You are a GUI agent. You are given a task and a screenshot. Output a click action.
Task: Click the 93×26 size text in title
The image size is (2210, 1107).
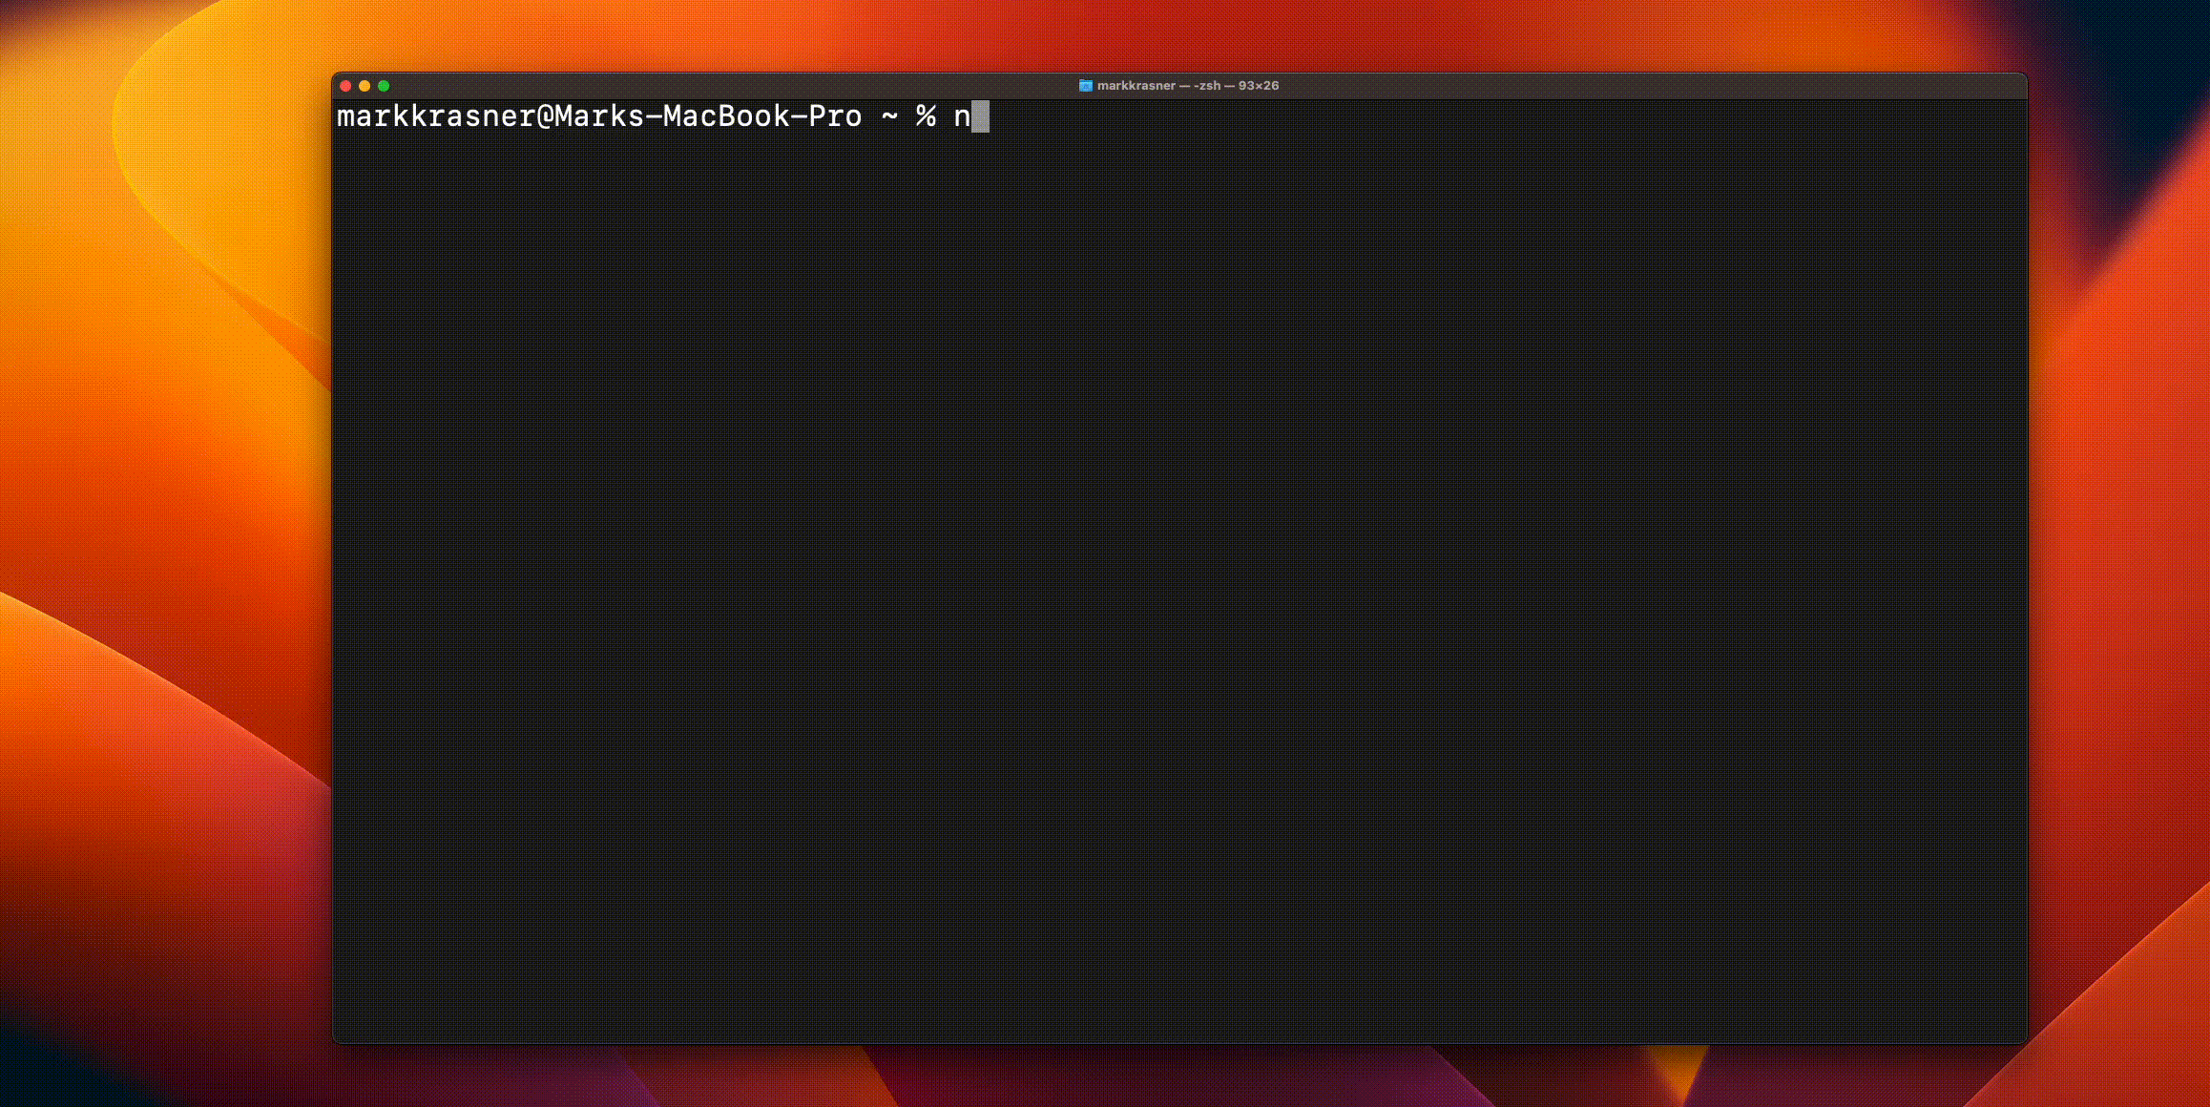1258,86
